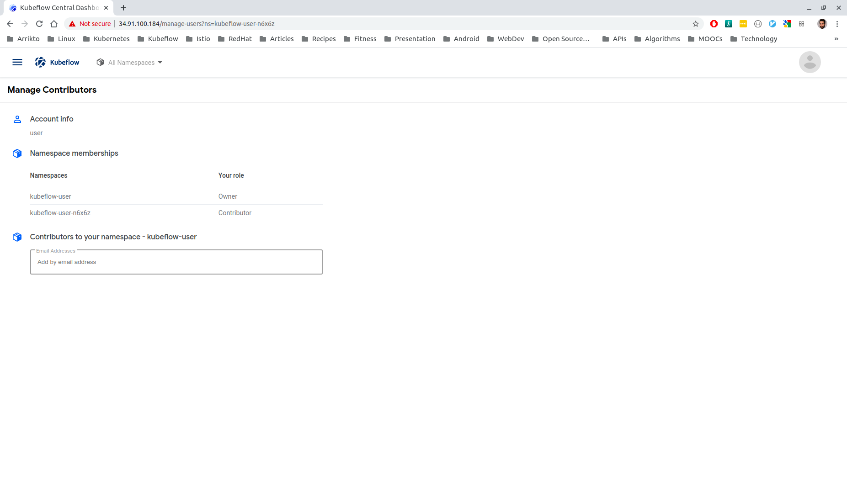Screen dimensions: 847x481
Task: Open the MOOCs bookmarks folder
Action: tap(705, 39)
